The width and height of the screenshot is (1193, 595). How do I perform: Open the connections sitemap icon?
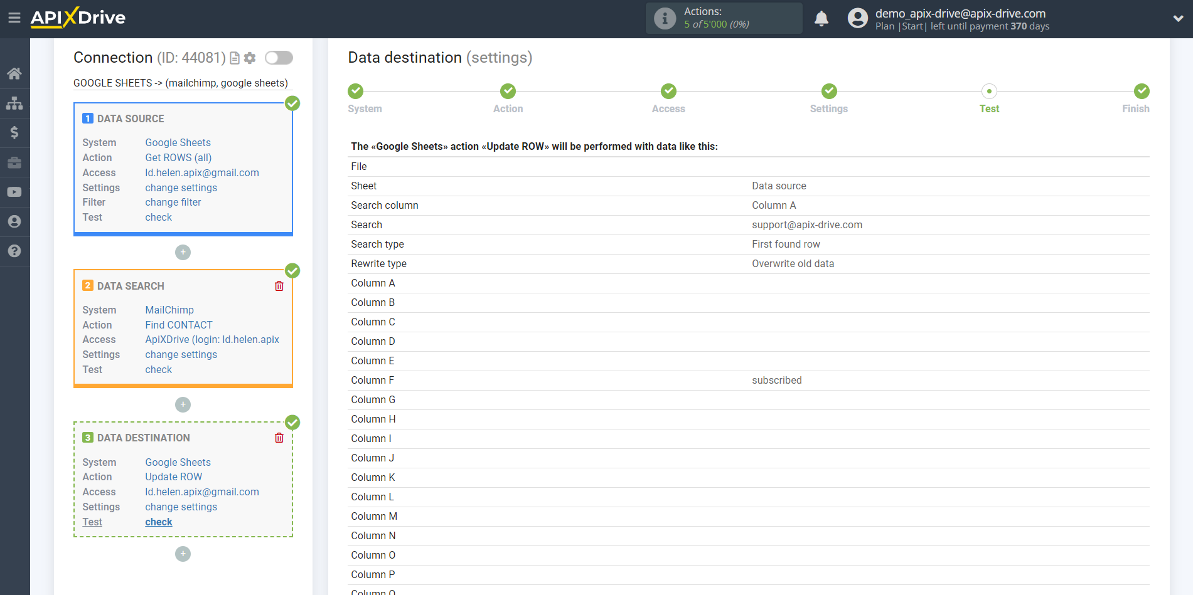[14, 103]
